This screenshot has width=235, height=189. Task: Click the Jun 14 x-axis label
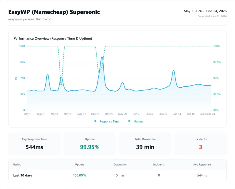click(x=177, y=114)
